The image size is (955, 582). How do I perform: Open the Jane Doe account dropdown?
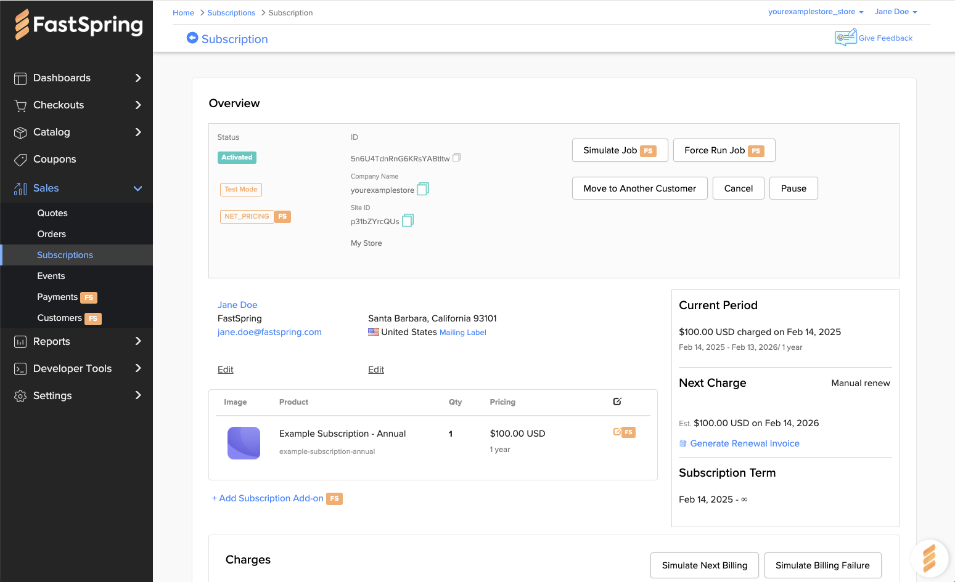pyautogui.click(x=896, y=12)
